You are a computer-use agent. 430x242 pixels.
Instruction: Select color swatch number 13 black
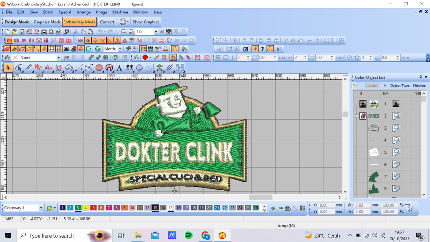point(155,207)
